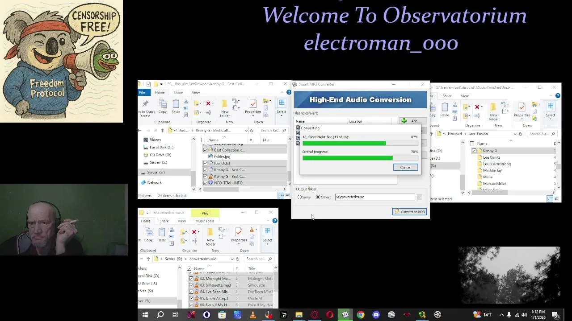Toggle select-all checkbox in convertedmusic list
The width and height of the screenshot is (572, 321).
pos(189,268)
